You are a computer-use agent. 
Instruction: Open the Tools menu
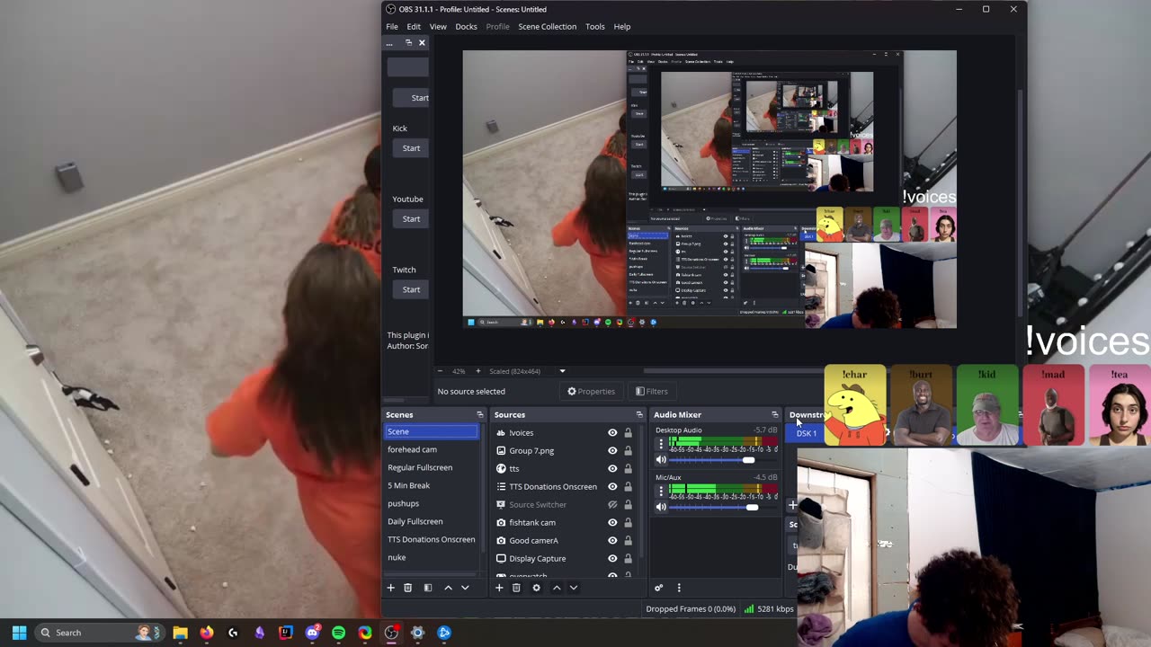(x=595, y=26)
